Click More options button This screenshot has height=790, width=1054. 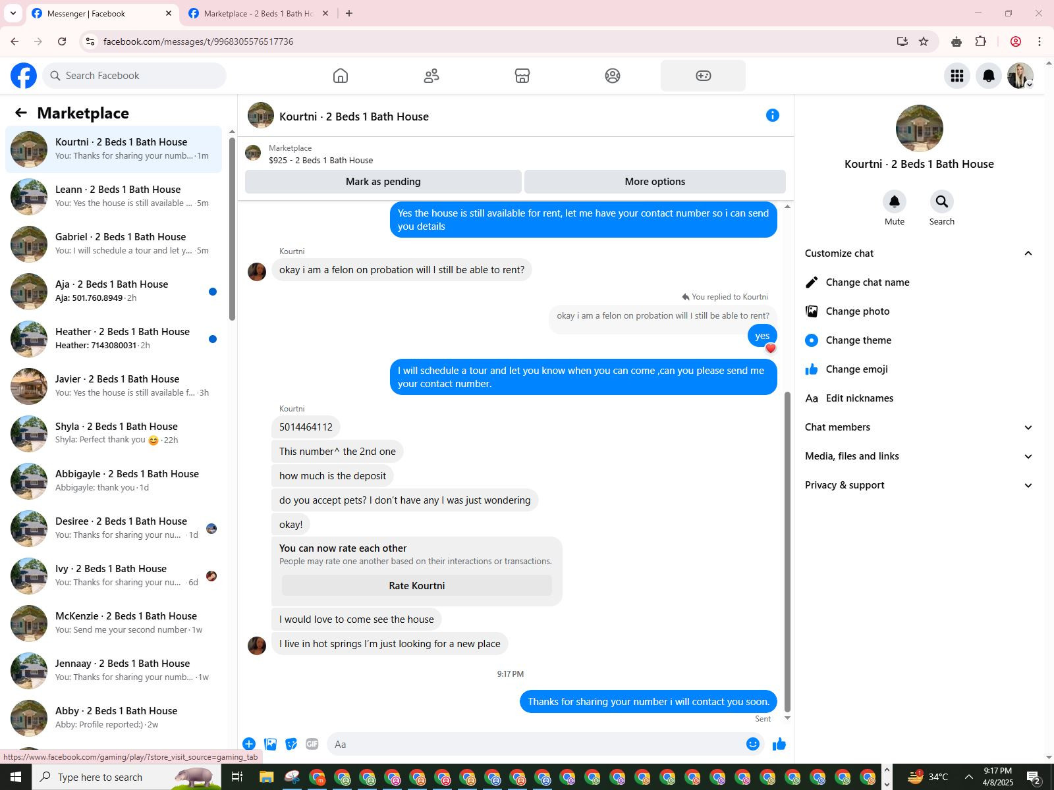tap(655, 182)
